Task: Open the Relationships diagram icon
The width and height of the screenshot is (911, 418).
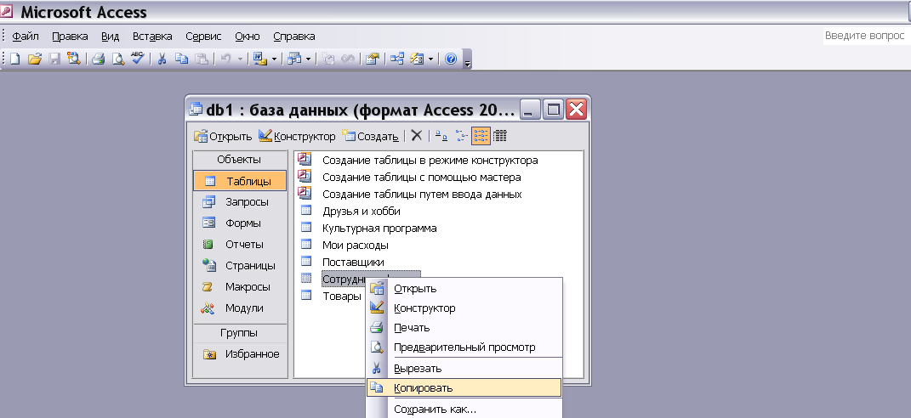Action: click(397, 59)
